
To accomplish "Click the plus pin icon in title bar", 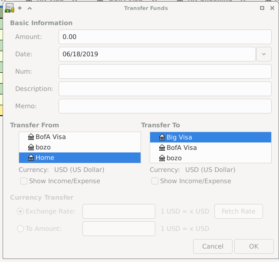I will (x=20, y=8).
